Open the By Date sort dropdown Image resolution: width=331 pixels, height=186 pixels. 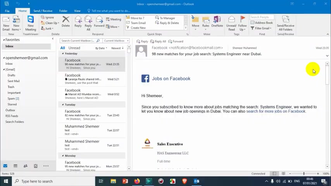101,48
